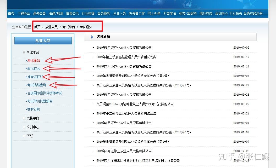
Task: Click the date 2019-07-02
Action: pyautogui.click(x=241, y=48)
